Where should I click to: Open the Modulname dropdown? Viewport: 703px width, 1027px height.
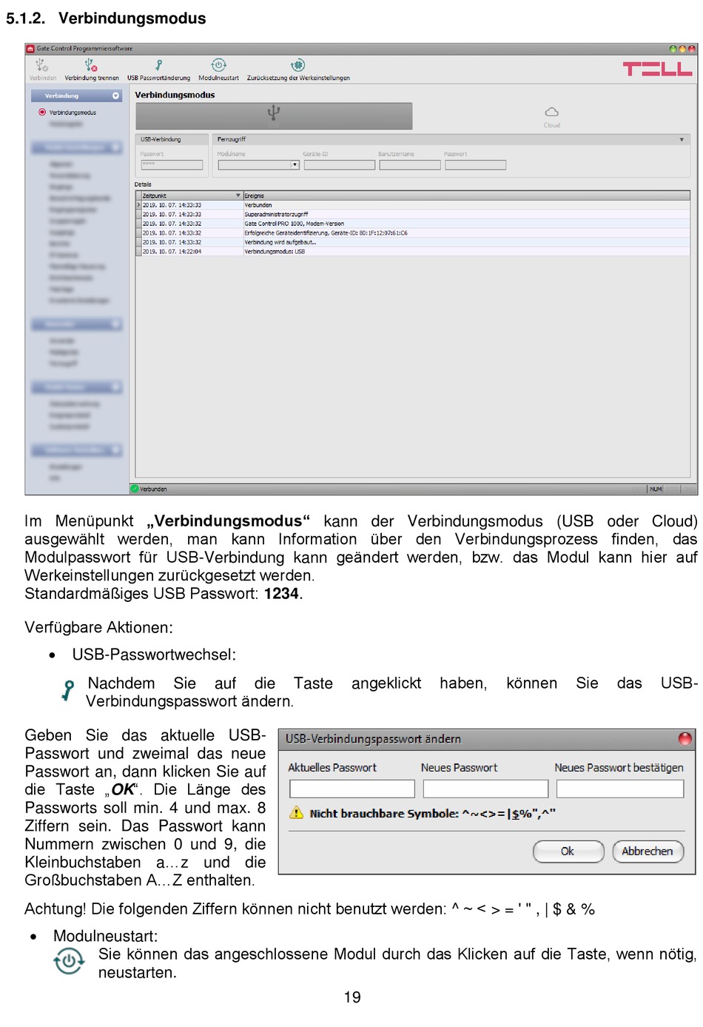point(295,165)
